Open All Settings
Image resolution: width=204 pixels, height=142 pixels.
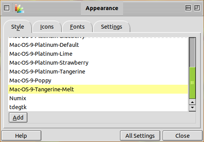[x=140, y=136]
